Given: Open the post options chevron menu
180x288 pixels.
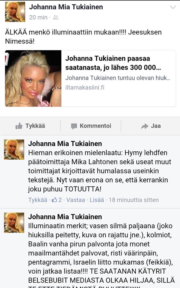Looking at the screenshot, I should tap(173, 7).
